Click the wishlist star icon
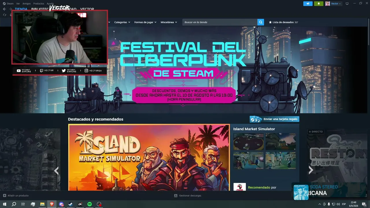Image resolution: width=370 pixels, height=208 pixels. point(270,22)
